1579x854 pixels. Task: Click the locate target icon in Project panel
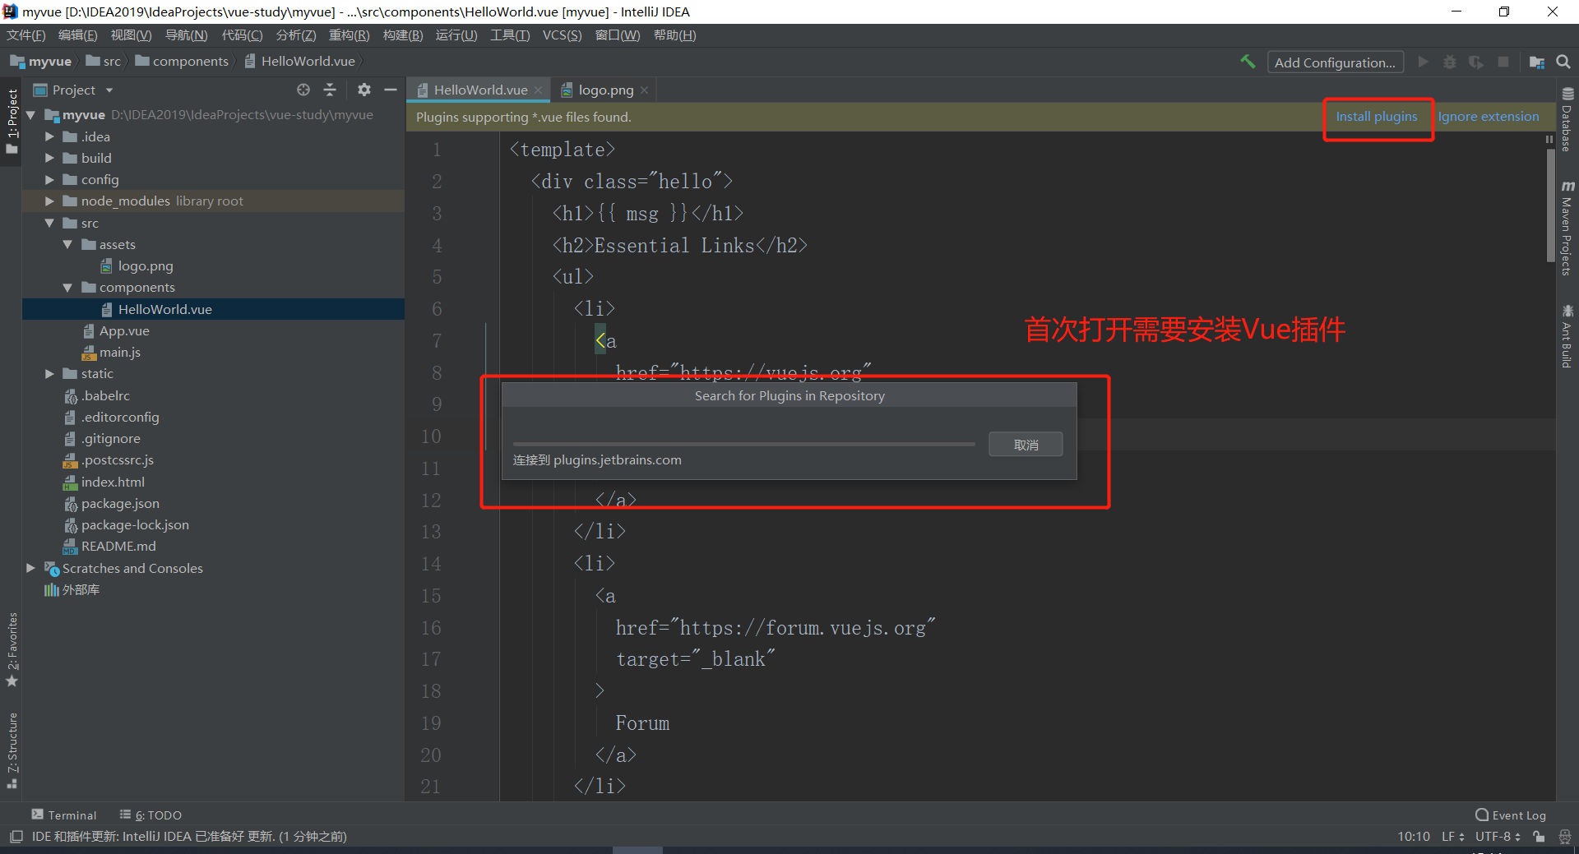(303, 90)
